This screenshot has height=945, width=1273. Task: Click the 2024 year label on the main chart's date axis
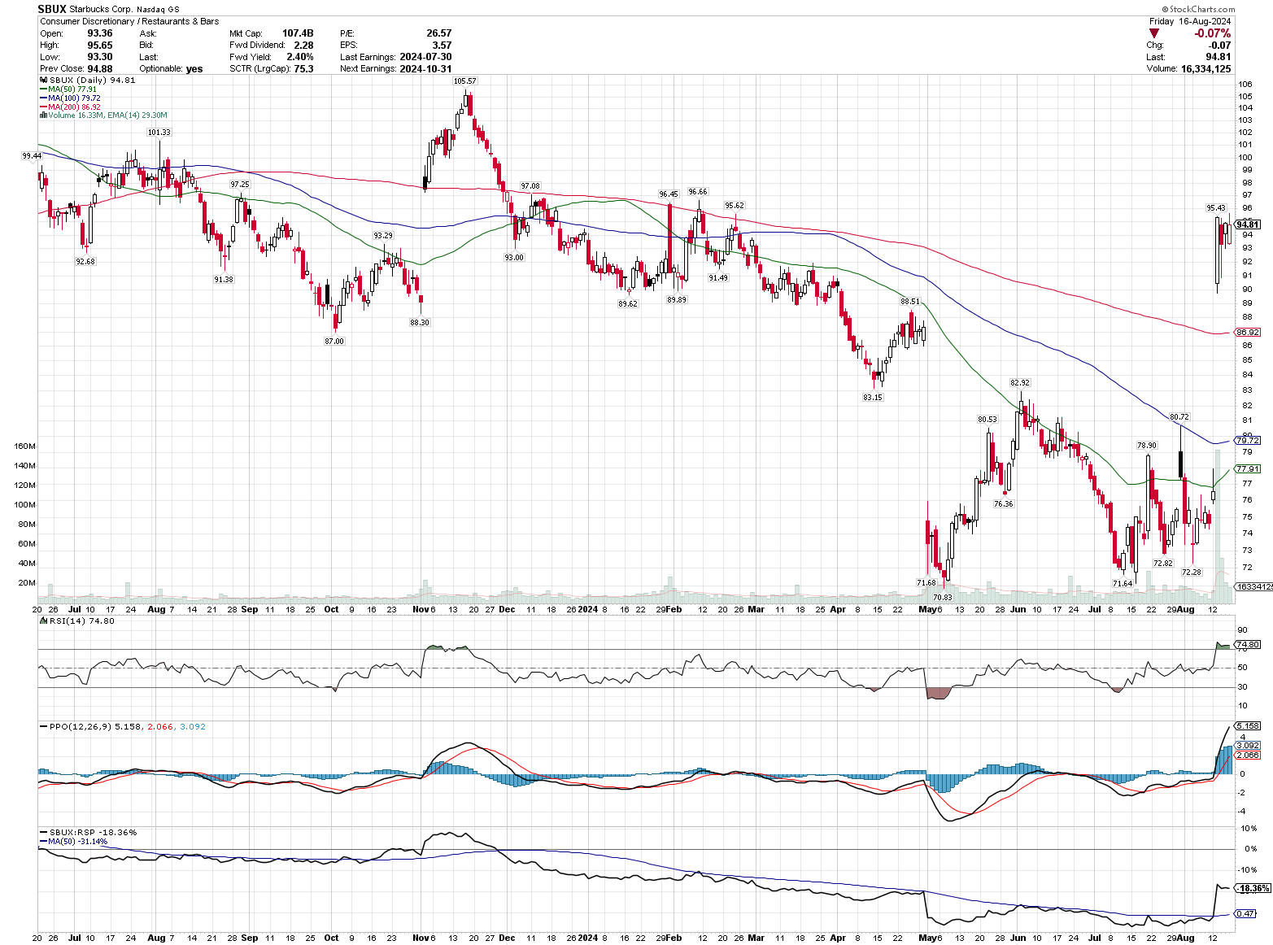click(588, 609)
